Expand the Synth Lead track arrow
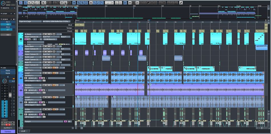The image size is (271, 134). click(x=22, y=57)
